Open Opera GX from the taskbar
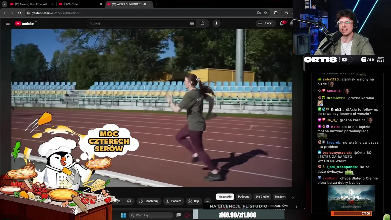The height and width of the screenshot is (220, 391). click(187, 215)
